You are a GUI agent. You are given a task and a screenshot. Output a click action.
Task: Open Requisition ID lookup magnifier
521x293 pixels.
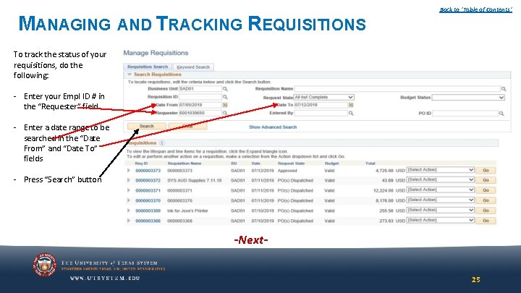[225, 97]
